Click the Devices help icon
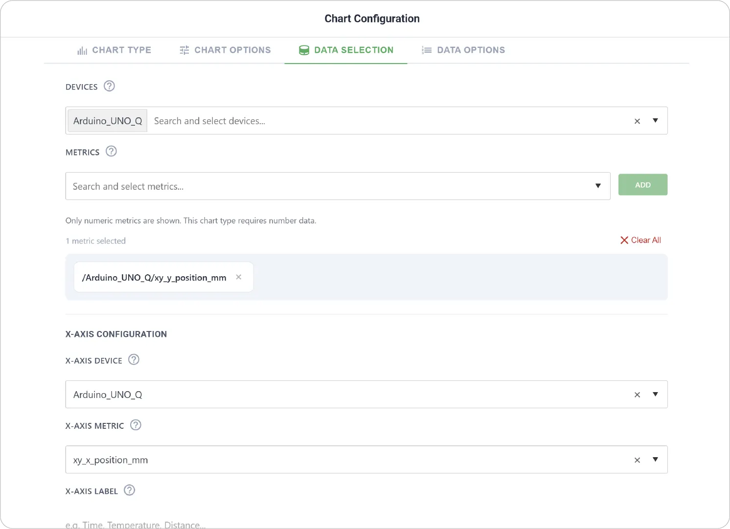This screenshot has height=529, width=730. point(110,86)
